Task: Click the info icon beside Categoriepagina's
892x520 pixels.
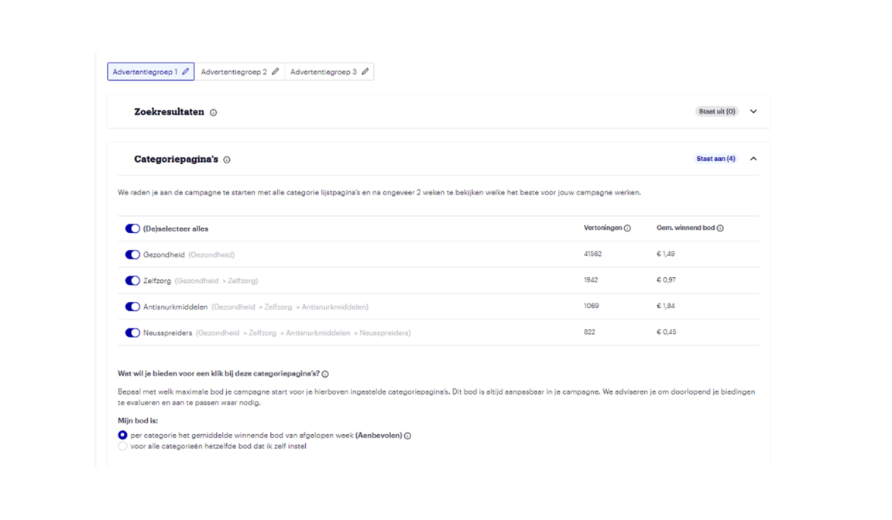Action: pos(225,159)
